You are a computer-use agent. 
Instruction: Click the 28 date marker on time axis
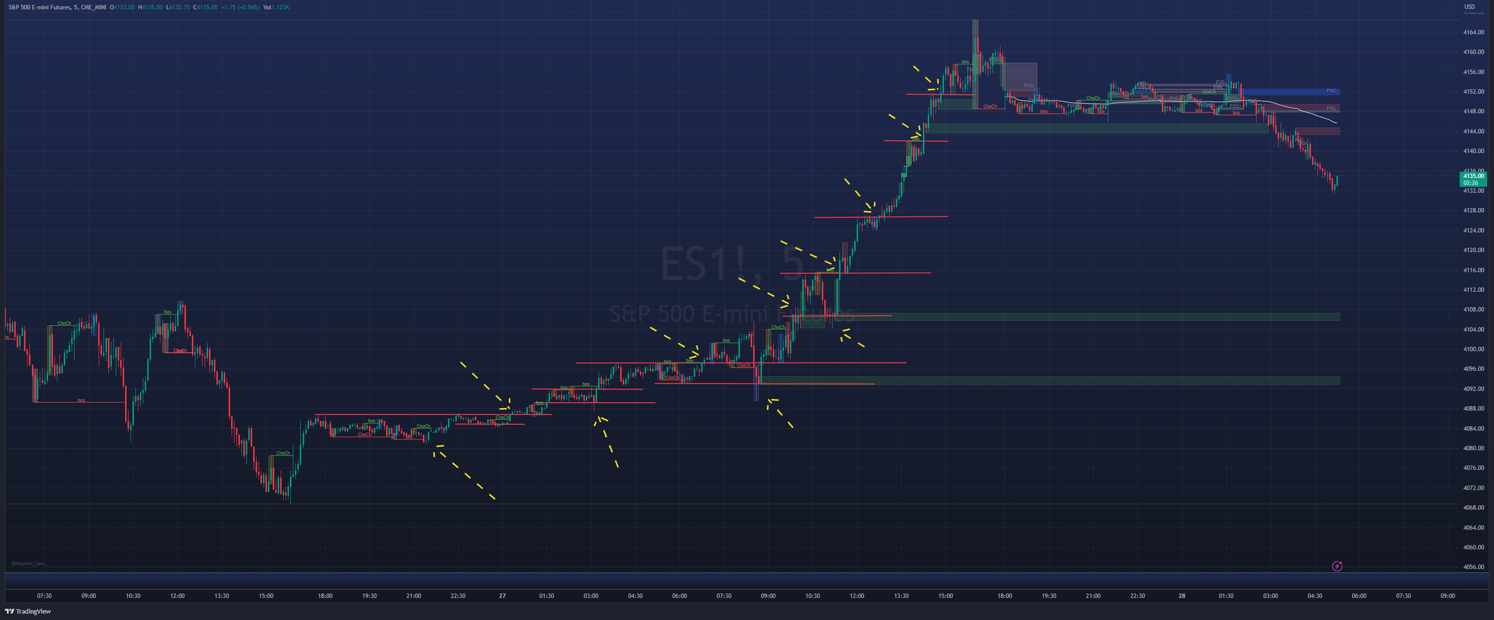1181,595
